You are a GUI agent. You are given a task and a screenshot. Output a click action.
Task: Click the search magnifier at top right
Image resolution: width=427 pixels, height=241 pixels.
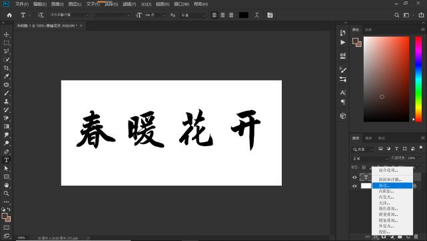tap(397, 15)
